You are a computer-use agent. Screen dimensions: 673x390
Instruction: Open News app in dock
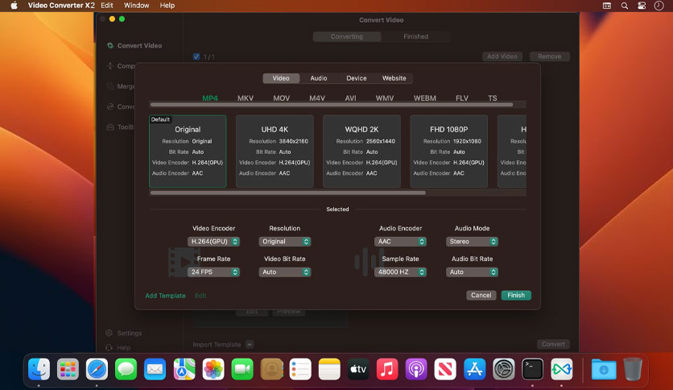pos(445,369)
